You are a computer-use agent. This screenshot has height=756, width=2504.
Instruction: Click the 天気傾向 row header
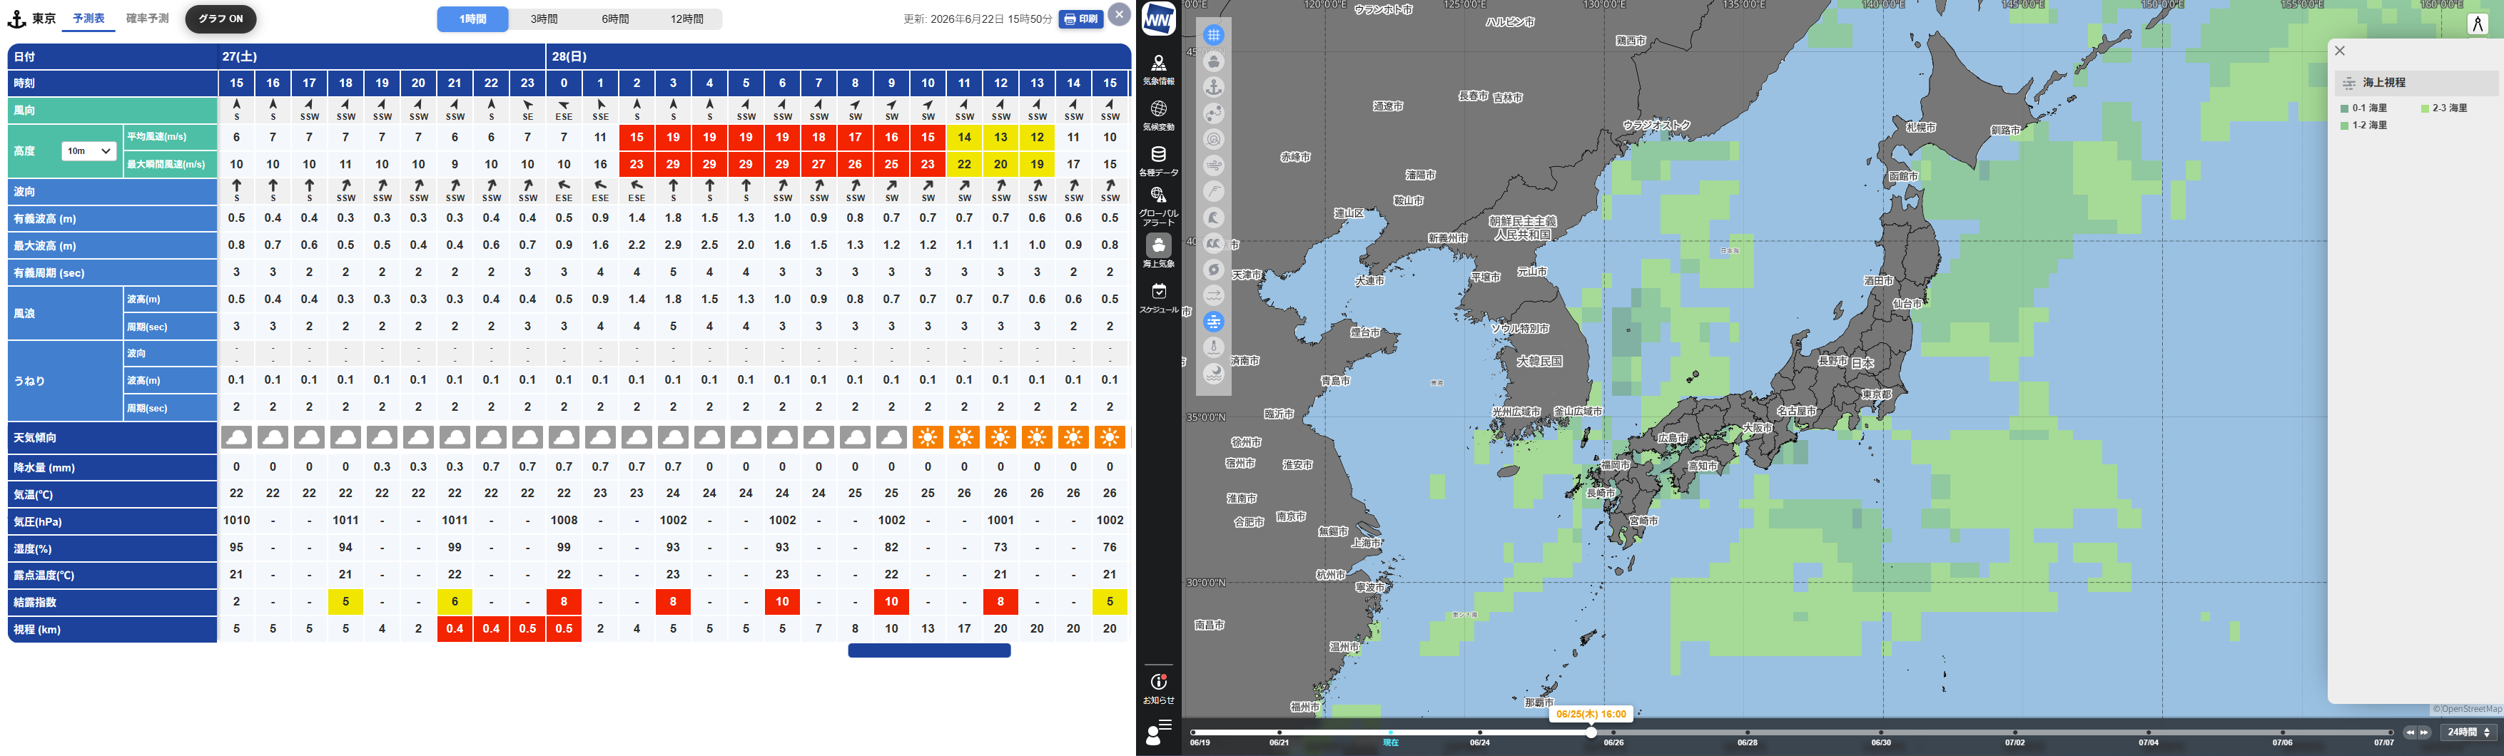(x=112, y=437)
